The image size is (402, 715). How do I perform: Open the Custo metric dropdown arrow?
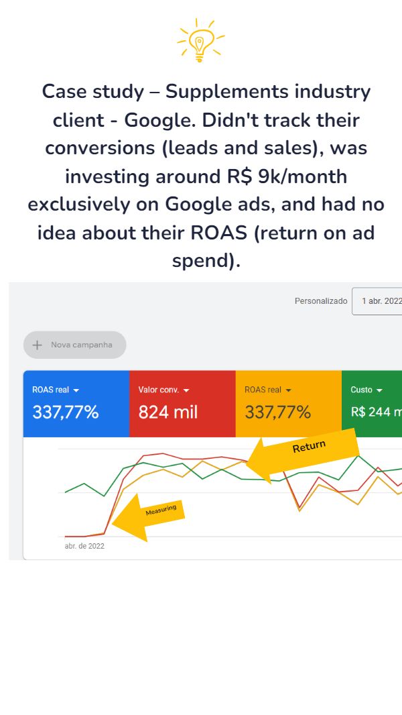pyautogui.click(x=379, y=390)
